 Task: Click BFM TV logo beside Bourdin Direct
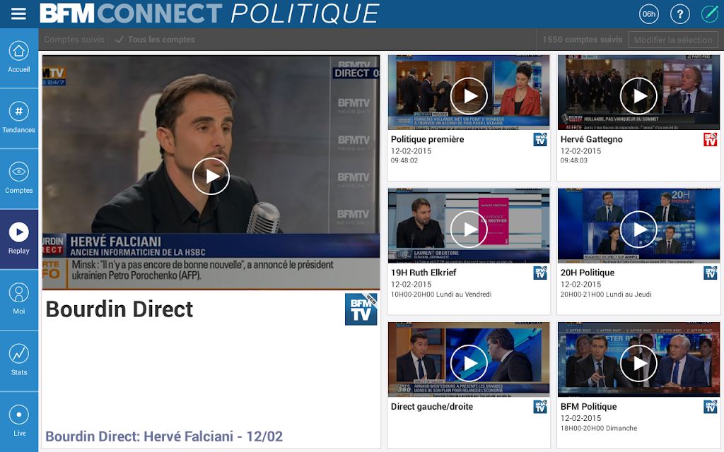(361, 309)
